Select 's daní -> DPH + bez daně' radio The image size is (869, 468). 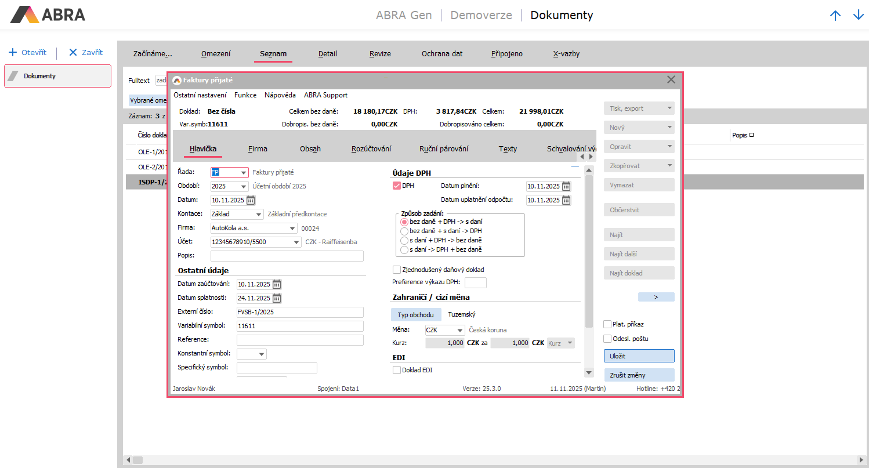tap(404, 249)
